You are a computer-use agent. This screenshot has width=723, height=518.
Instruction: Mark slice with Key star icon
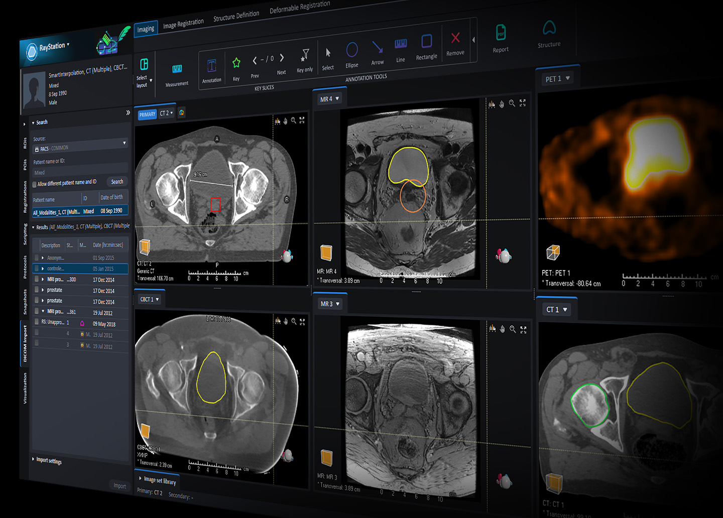[236, 64]
